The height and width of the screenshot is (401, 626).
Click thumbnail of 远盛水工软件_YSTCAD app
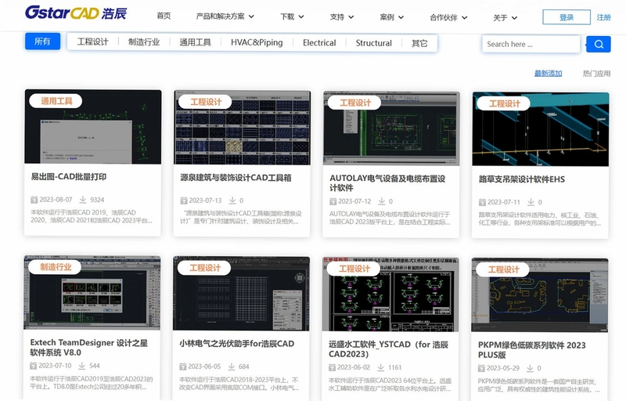[390, 294]
